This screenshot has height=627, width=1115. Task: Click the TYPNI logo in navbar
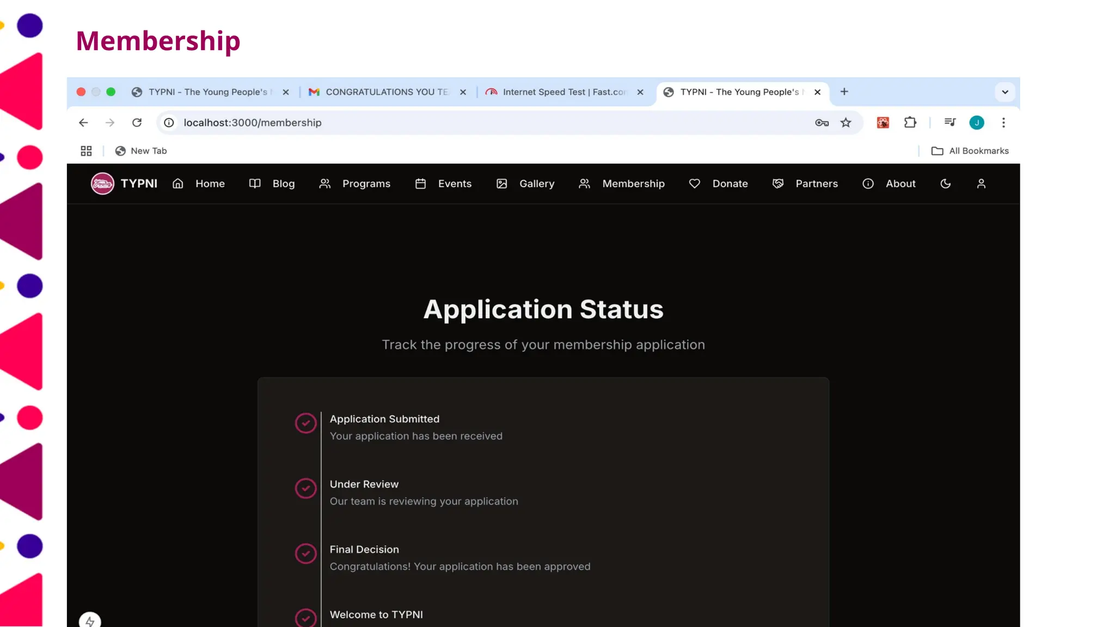[102, 183]
